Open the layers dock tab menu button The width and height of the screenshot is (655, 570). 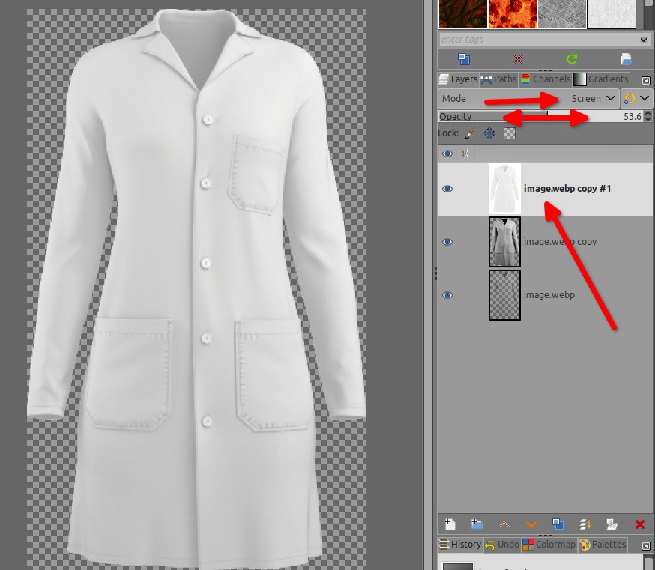point(646,81)
